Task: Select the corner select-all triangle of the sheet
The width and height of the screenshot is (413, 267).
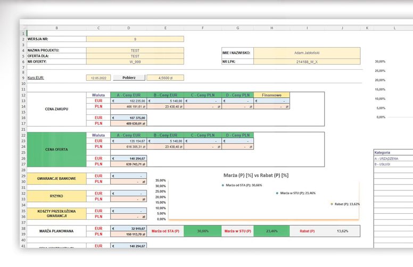Action: 23,28
